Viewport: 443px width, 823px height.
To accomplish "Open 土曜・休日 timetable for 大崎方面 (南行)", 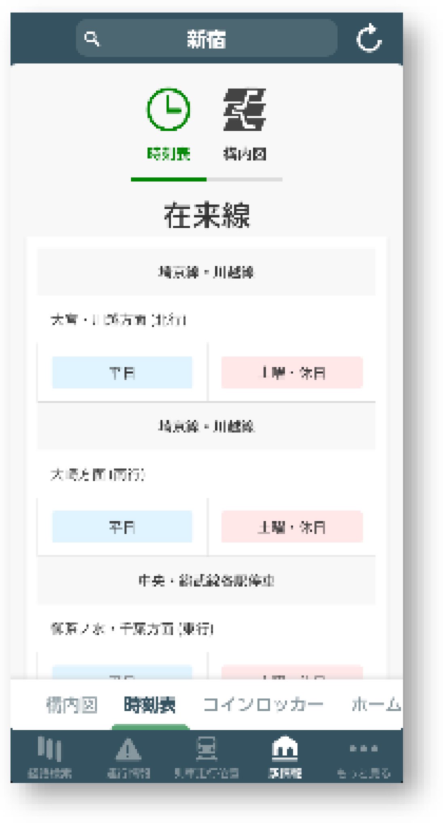I will 292,527.
